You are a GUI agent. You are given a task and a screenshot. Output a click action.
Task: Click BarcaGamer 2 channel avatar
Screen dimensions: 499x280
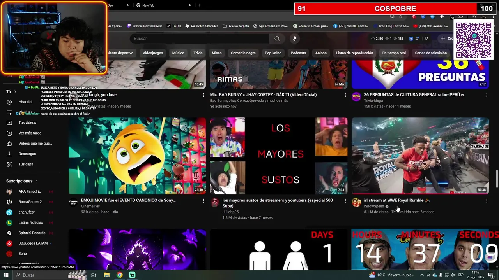(x=9, y=202)
